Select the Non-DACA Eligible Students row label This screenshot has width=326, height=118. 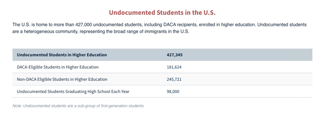pos(62,79)
